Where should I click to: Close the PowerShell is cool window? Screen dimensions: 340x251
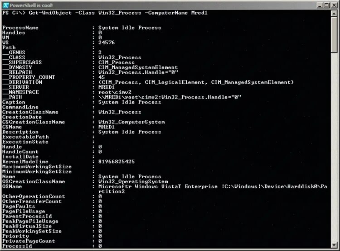click(334, 5)
